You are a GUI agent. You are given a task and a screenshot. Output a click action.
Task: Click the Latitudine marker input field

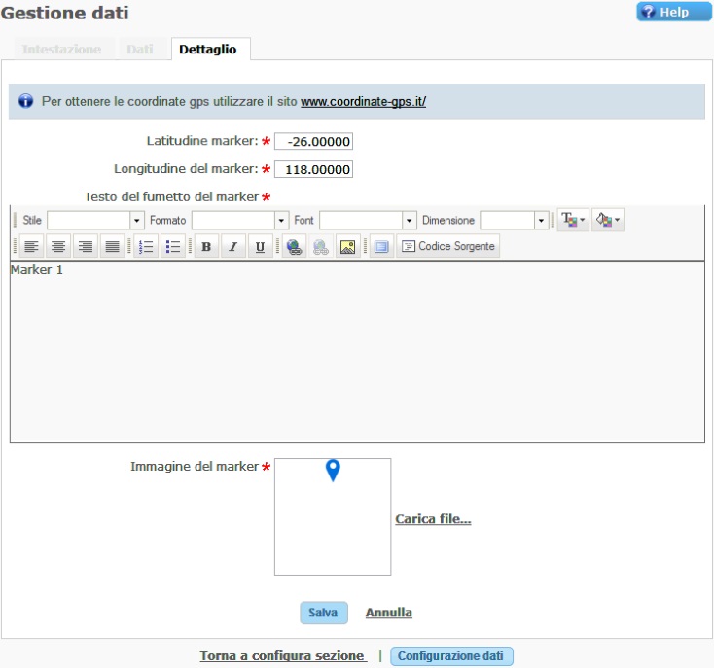(x=313, y=142)
